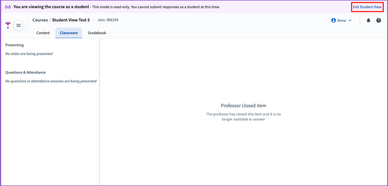
Task: Click the Top Hat logo icon
Action: (8, 25)
